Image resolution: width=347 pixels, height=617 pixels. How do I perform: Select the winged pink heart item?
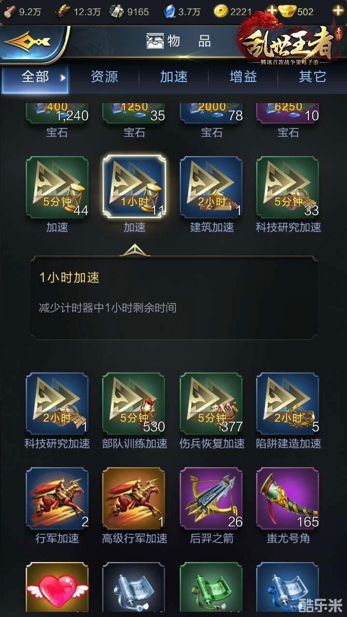(57, 589)
